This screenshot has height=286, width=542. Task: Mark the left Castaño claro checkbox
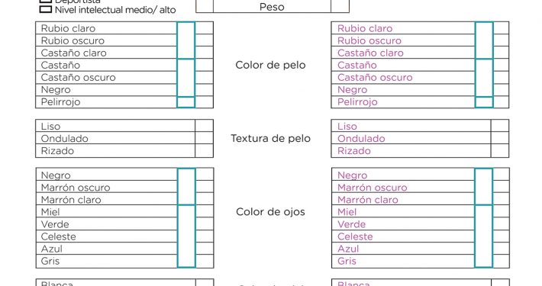click(x=205, y=53)
